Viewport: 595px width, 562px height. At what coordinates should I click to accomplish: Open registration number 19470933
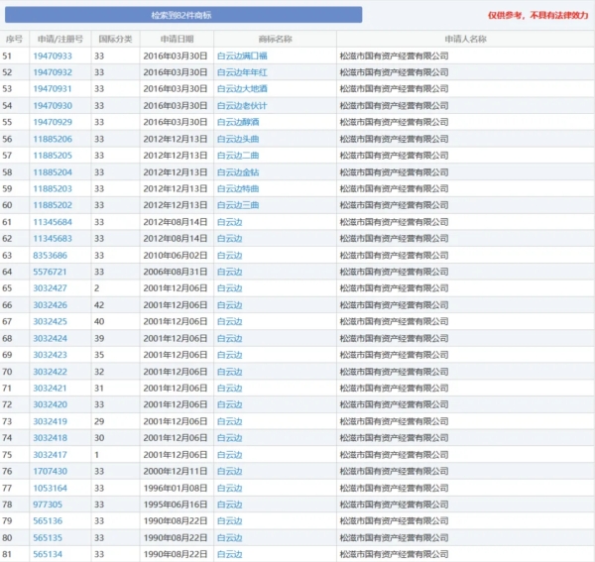tap(53, 56)
